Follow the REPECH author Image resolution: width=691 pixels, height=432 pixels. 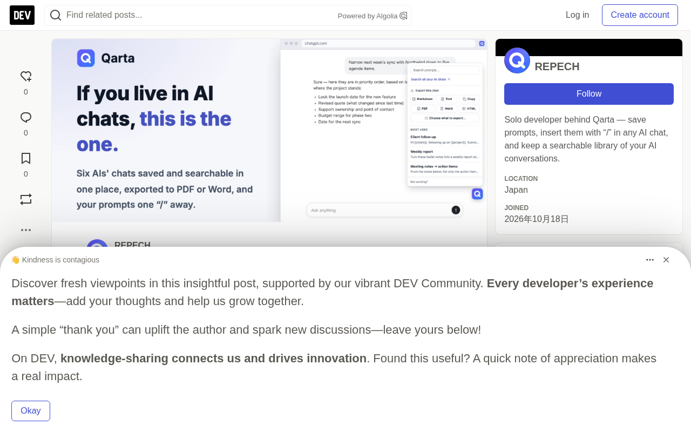coord(589,94)
